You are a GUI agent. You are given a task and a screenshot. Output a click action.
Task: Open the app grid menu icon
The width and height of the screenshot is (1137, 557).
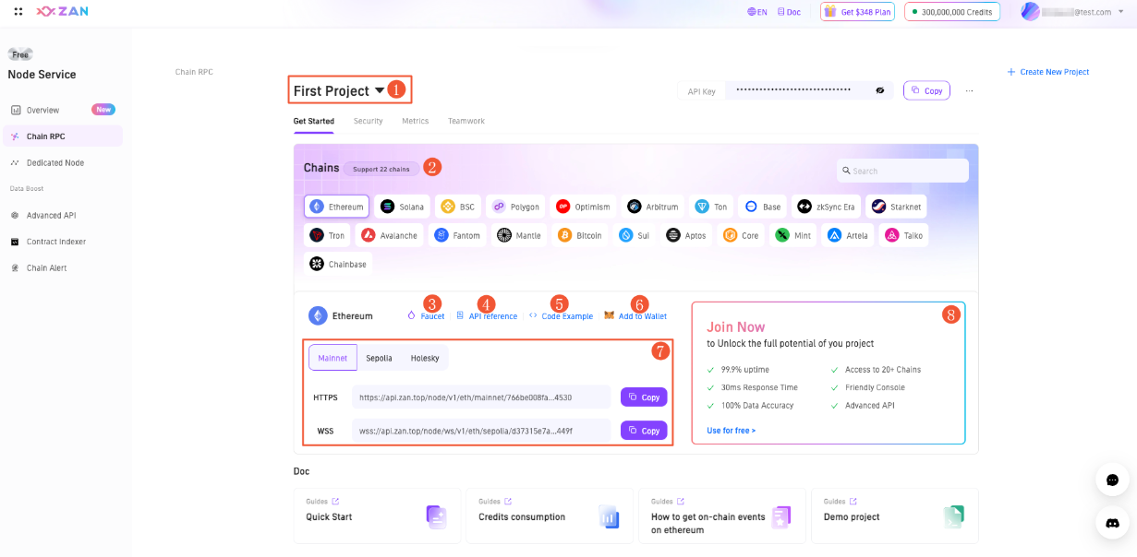(18, 12)
